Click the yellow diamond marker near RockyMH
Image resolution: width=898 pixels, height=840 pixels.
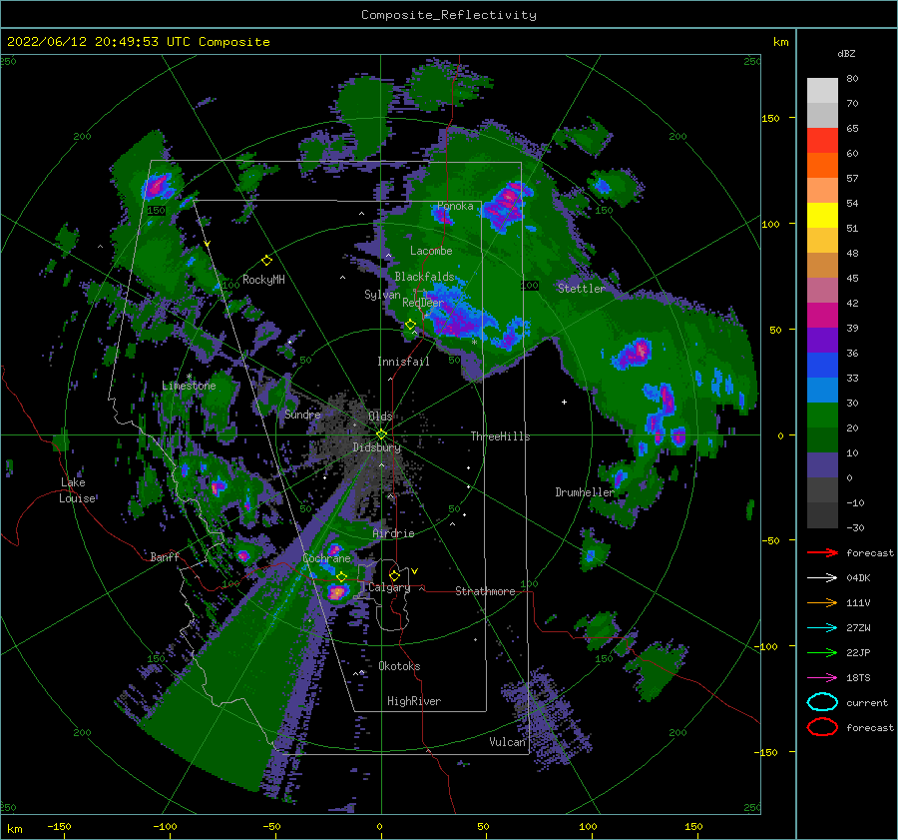pos(266,261)
